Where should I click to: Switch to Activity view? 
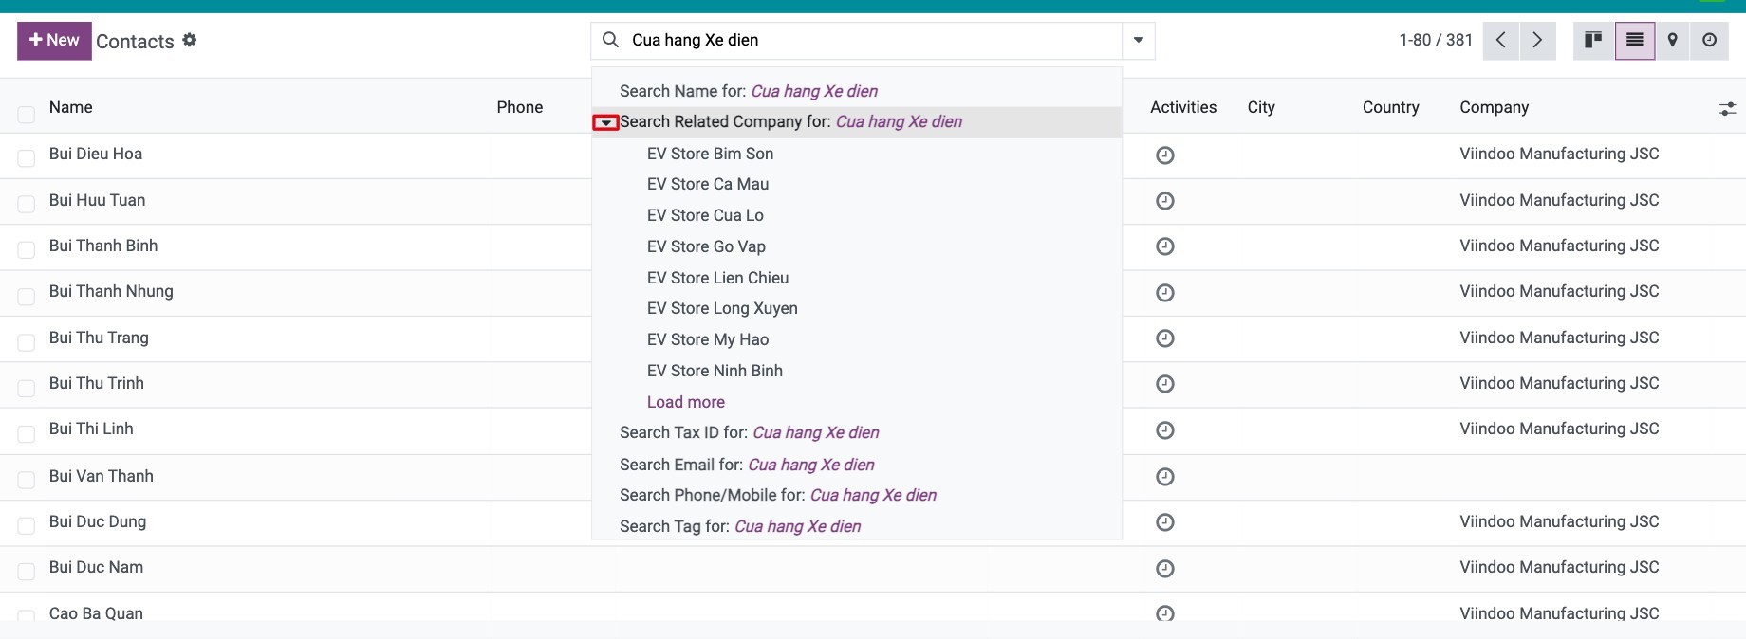coord(1709,40)
